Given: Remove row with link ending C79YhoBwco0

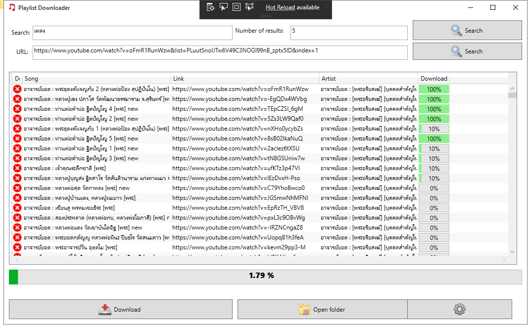Looking at the screenshot, I should pyautogui.click(x=17, y=188).
